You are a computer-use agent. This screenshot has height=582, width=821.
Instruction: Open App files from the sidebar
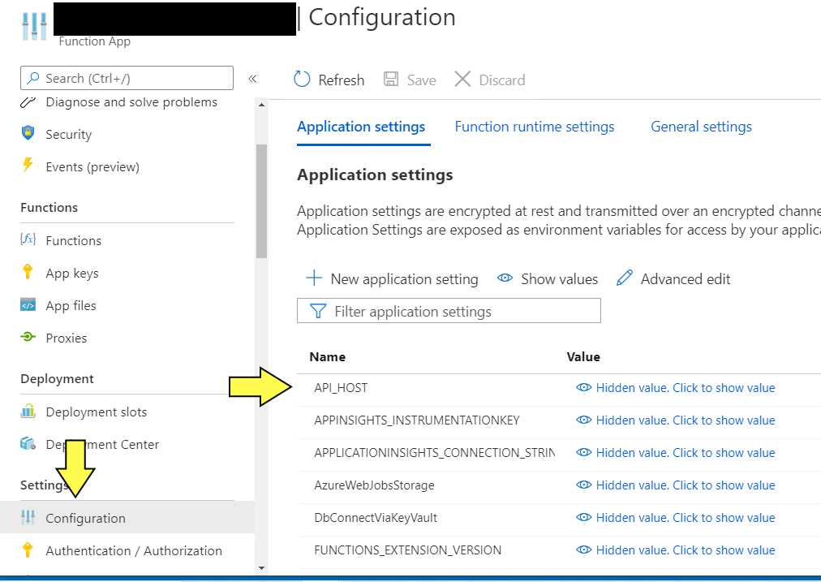(69, 305)
